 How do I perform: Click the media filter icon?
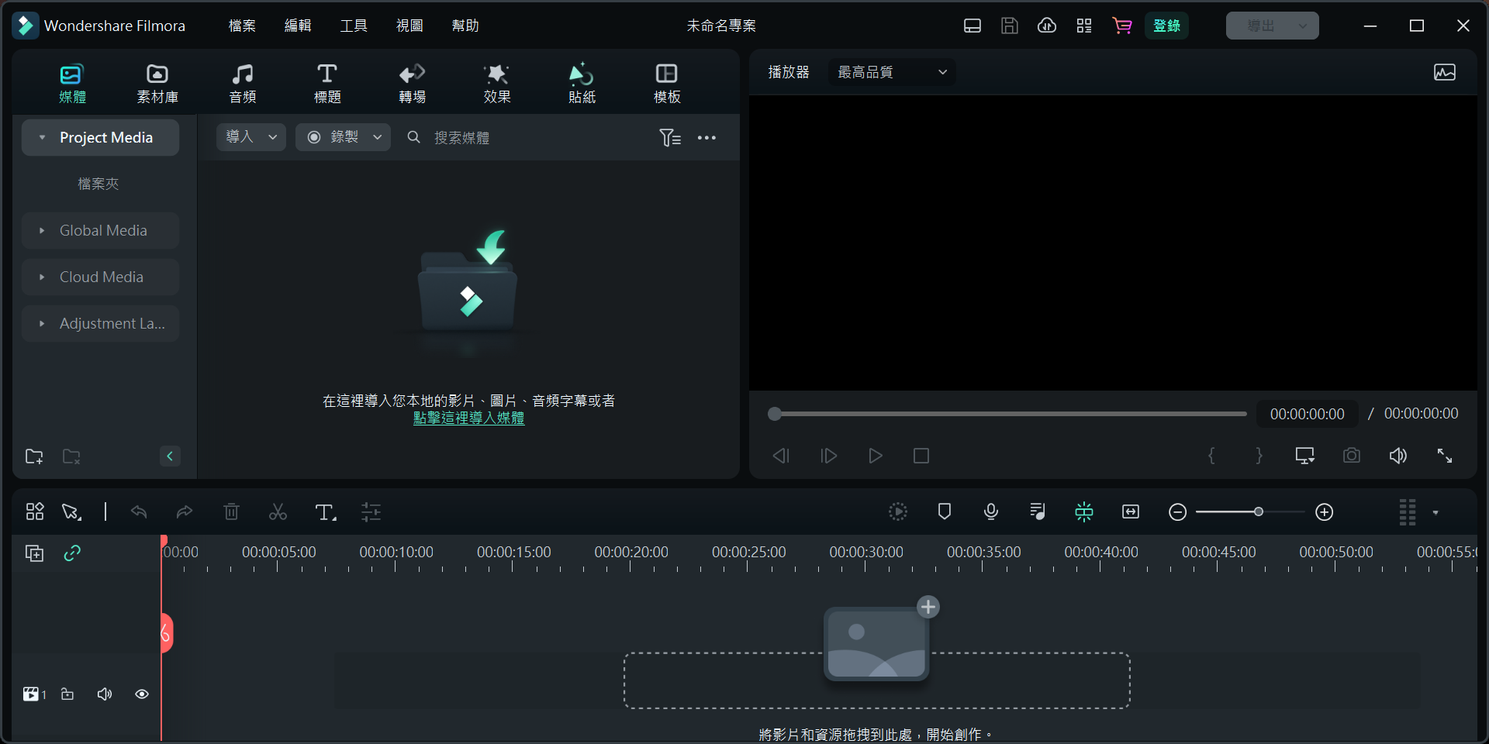tap(670, 137)
